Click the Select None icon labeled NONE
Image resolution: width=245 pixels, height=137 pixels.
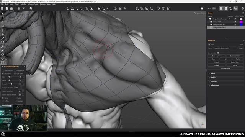(x=72, y=8)
